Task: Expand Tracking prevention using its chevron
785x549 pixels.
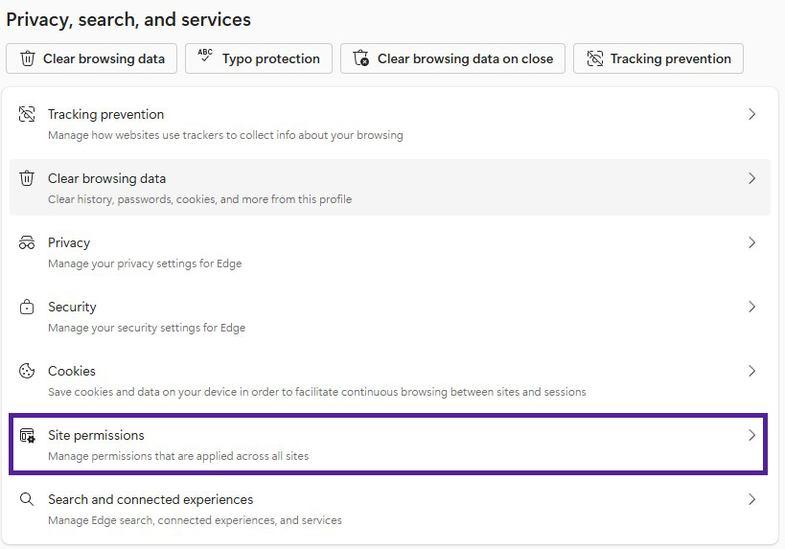Action: coord(751,115)
